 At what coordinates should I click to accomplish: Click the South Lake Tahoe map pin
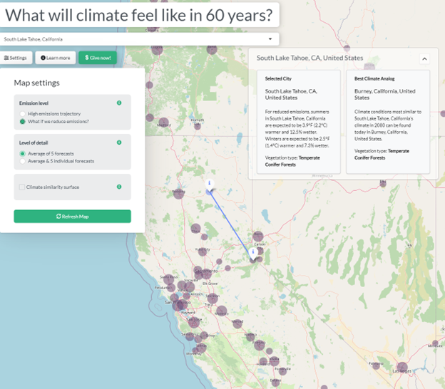point(253,253)
